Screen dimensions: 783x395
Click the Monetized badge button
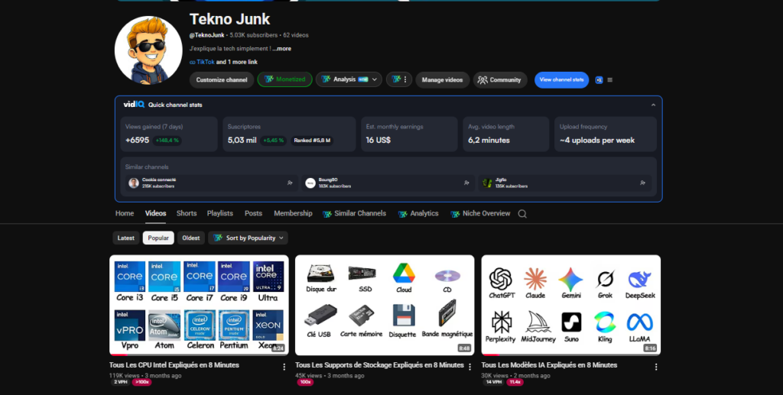point(284,79)
